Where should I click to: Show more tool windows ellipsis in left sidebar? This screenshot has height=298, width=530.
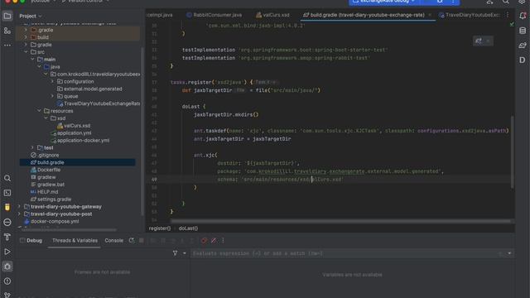[x=7, y=45]
